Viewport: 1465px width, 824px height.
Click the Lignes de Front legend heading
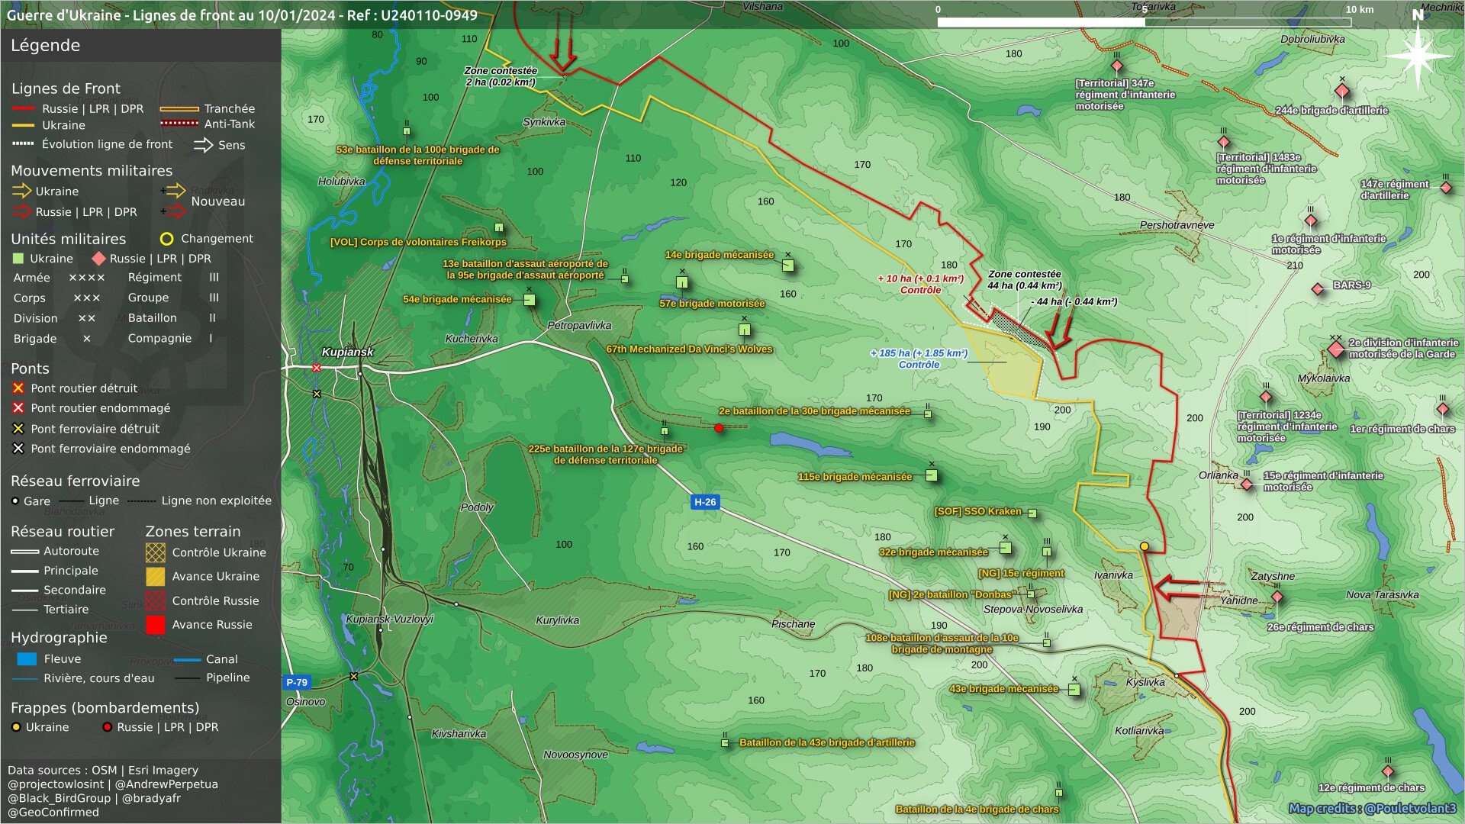[x=66, y=89]
